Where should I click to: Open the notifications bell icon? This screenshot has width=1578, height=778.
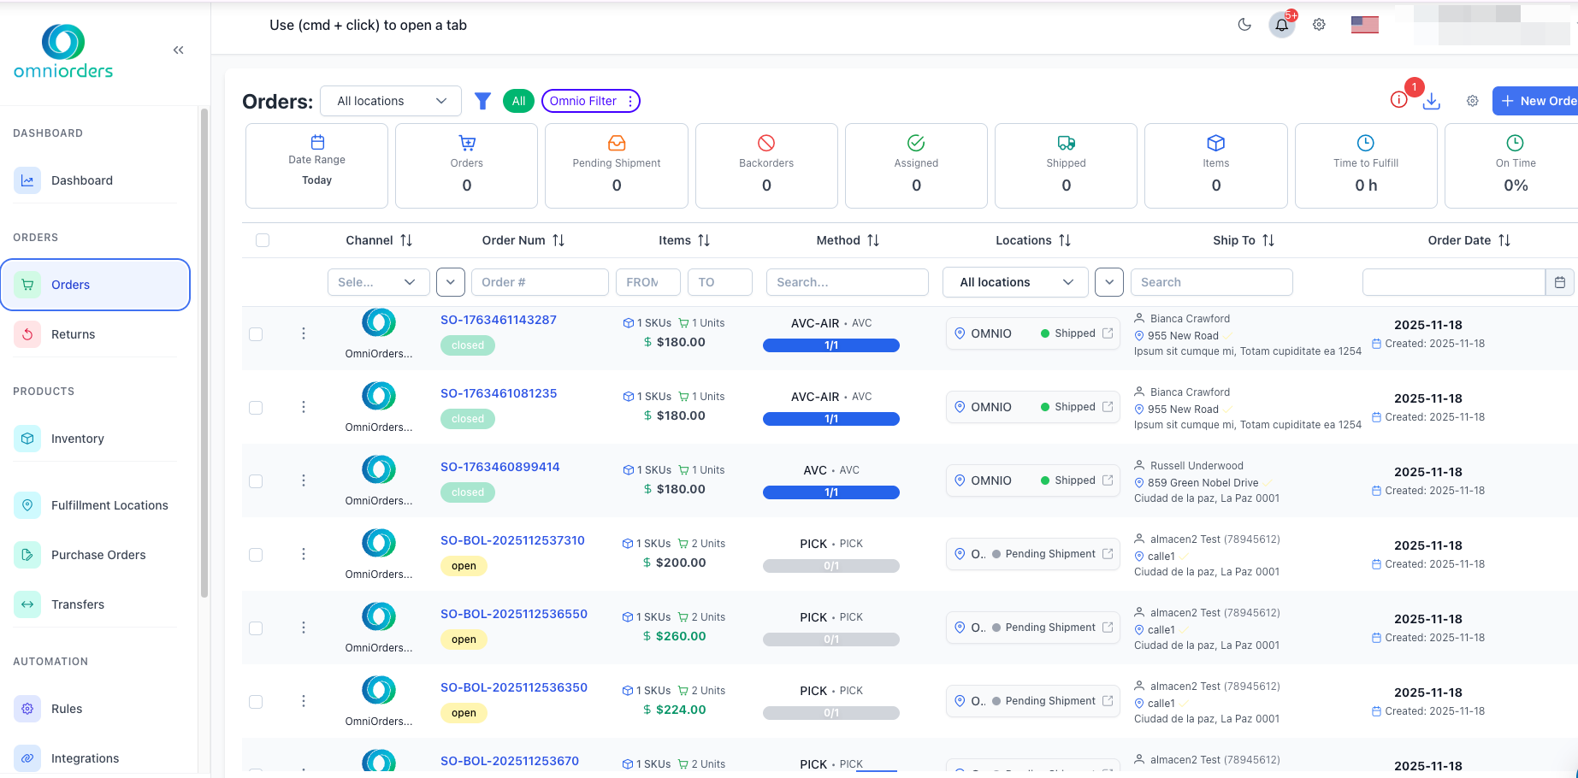[x=1281, y=25]
